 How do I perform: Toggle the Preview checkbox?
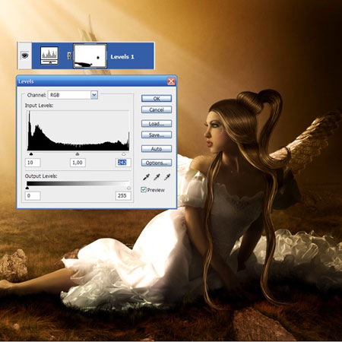144,190
